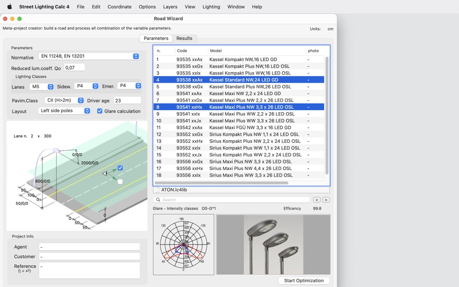Click the vertical scrollbar of luminaire list

[327, 115]
